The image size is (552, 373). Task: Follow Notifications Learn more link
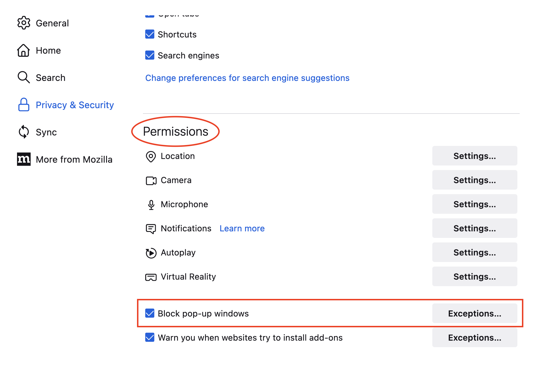242,229
